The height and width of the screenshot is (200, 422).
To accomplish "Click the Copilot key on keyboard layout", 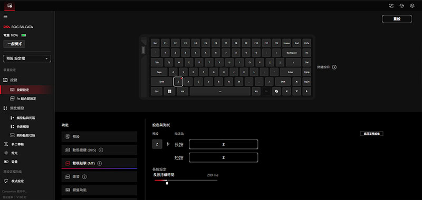I will click(276, 91).
